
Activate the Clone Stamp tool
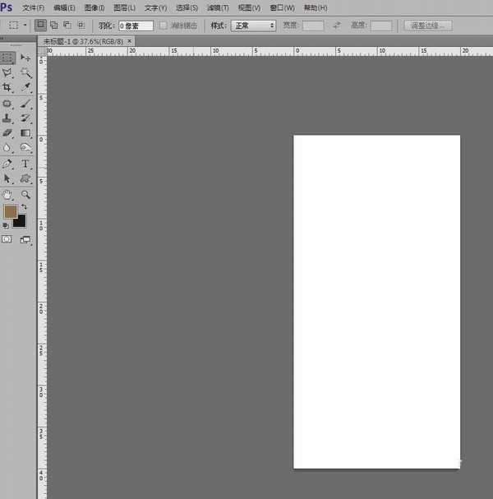pyautogui.click(x=7, y=118)
